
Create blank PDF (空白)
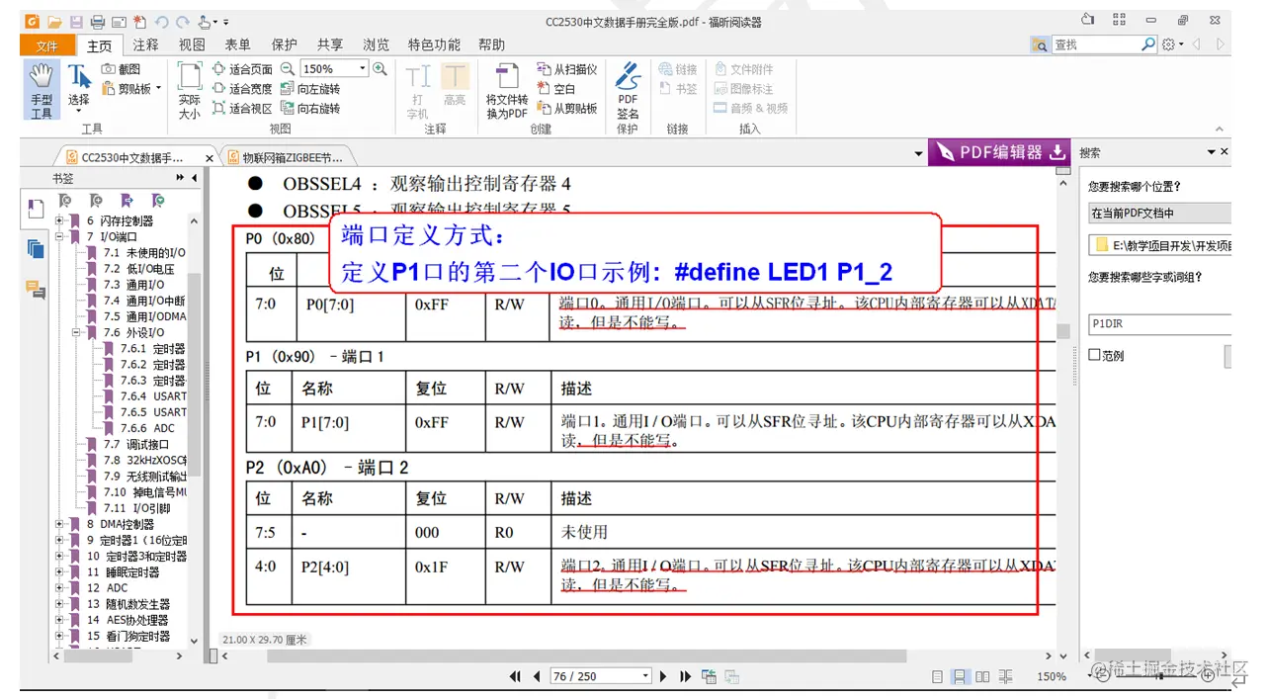pos(556,89)
